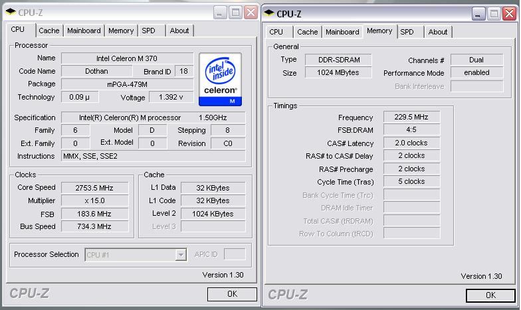Click processor name 'Intel Celeron M 370'
The width and height of the screenshot is (521, 310).
128,58
